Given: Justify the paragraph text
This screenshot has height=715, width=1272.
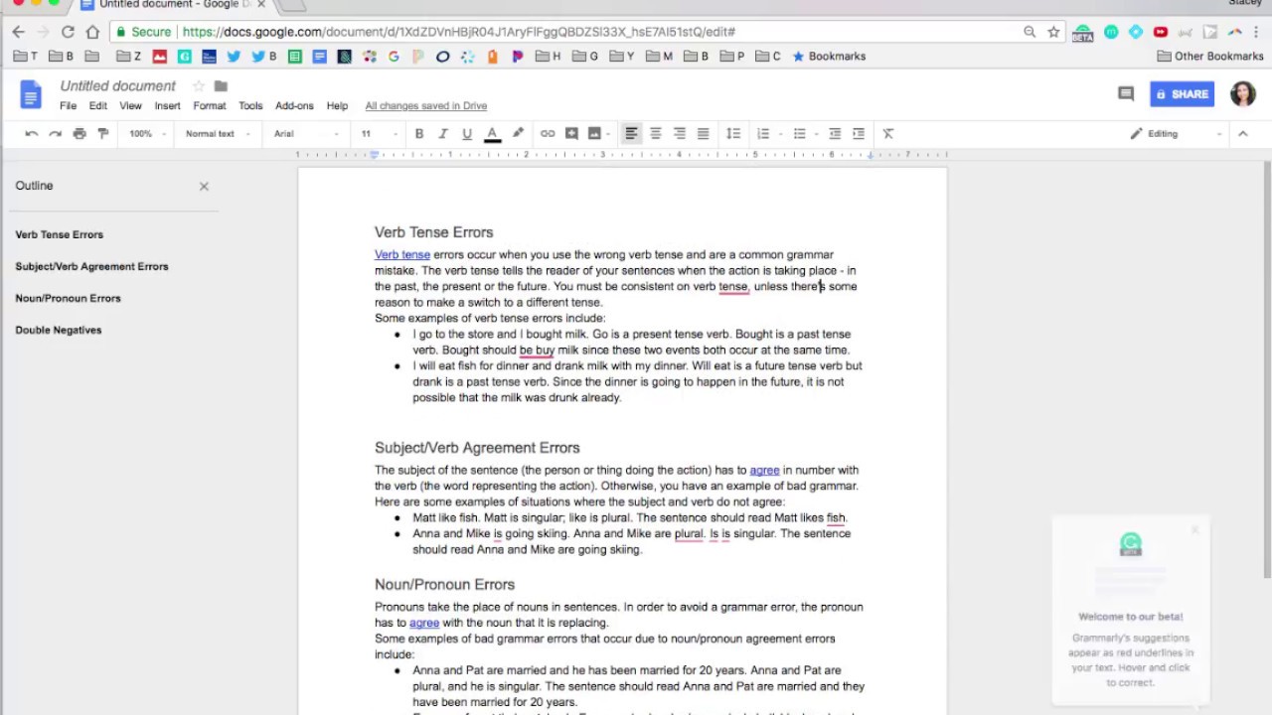Looking at the screenshot, I should (x=704, y=134).
